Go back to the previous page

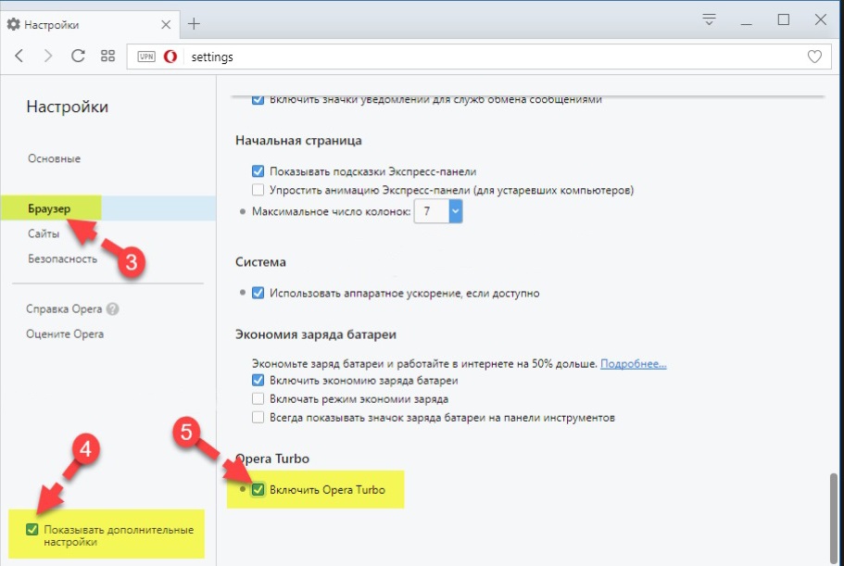click(19, 56)
